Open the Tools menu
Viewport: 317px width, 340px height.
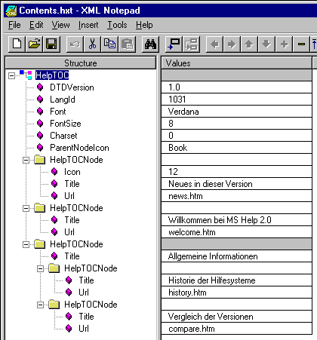click(x=117, y=25)
